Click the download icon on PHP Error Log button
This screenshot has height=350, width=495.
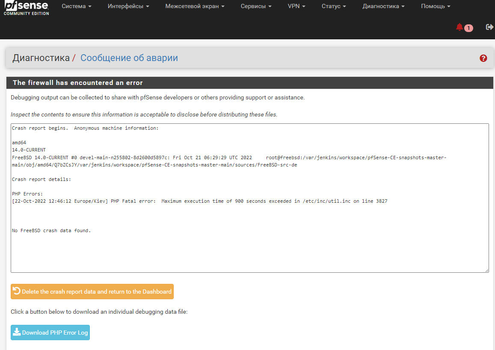(x=17, y=332)
